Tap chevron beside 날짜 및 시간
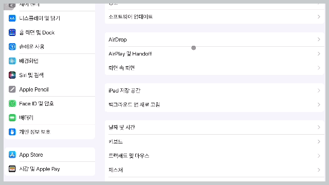 point(319,127)
